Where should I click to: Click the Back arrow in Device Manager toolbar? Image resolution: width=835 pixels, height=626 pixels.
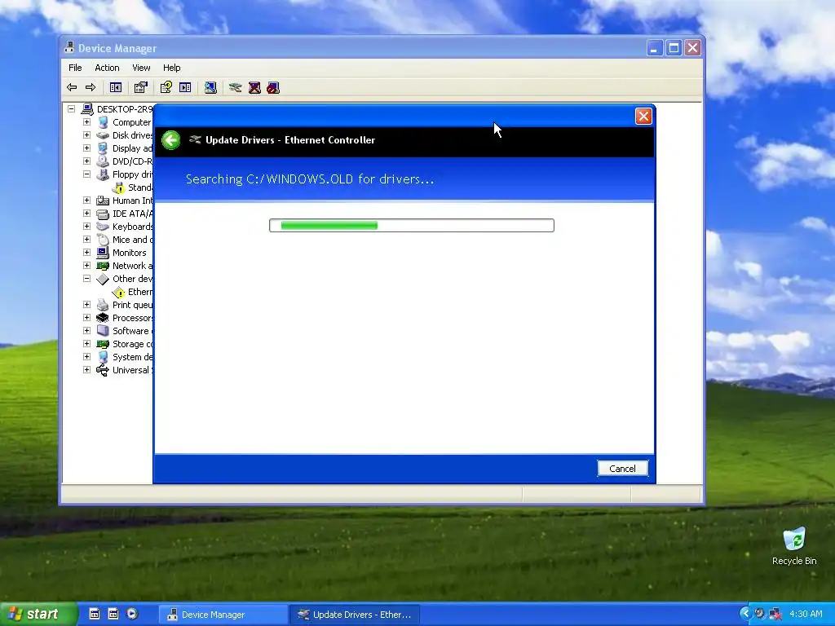72,87
